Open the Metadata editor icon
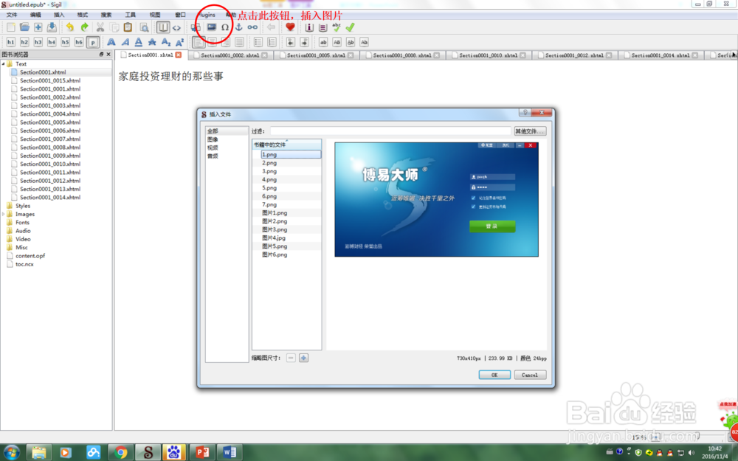This screenshot has height=461, width=738. pyautogui.click(x=309, y=27)
